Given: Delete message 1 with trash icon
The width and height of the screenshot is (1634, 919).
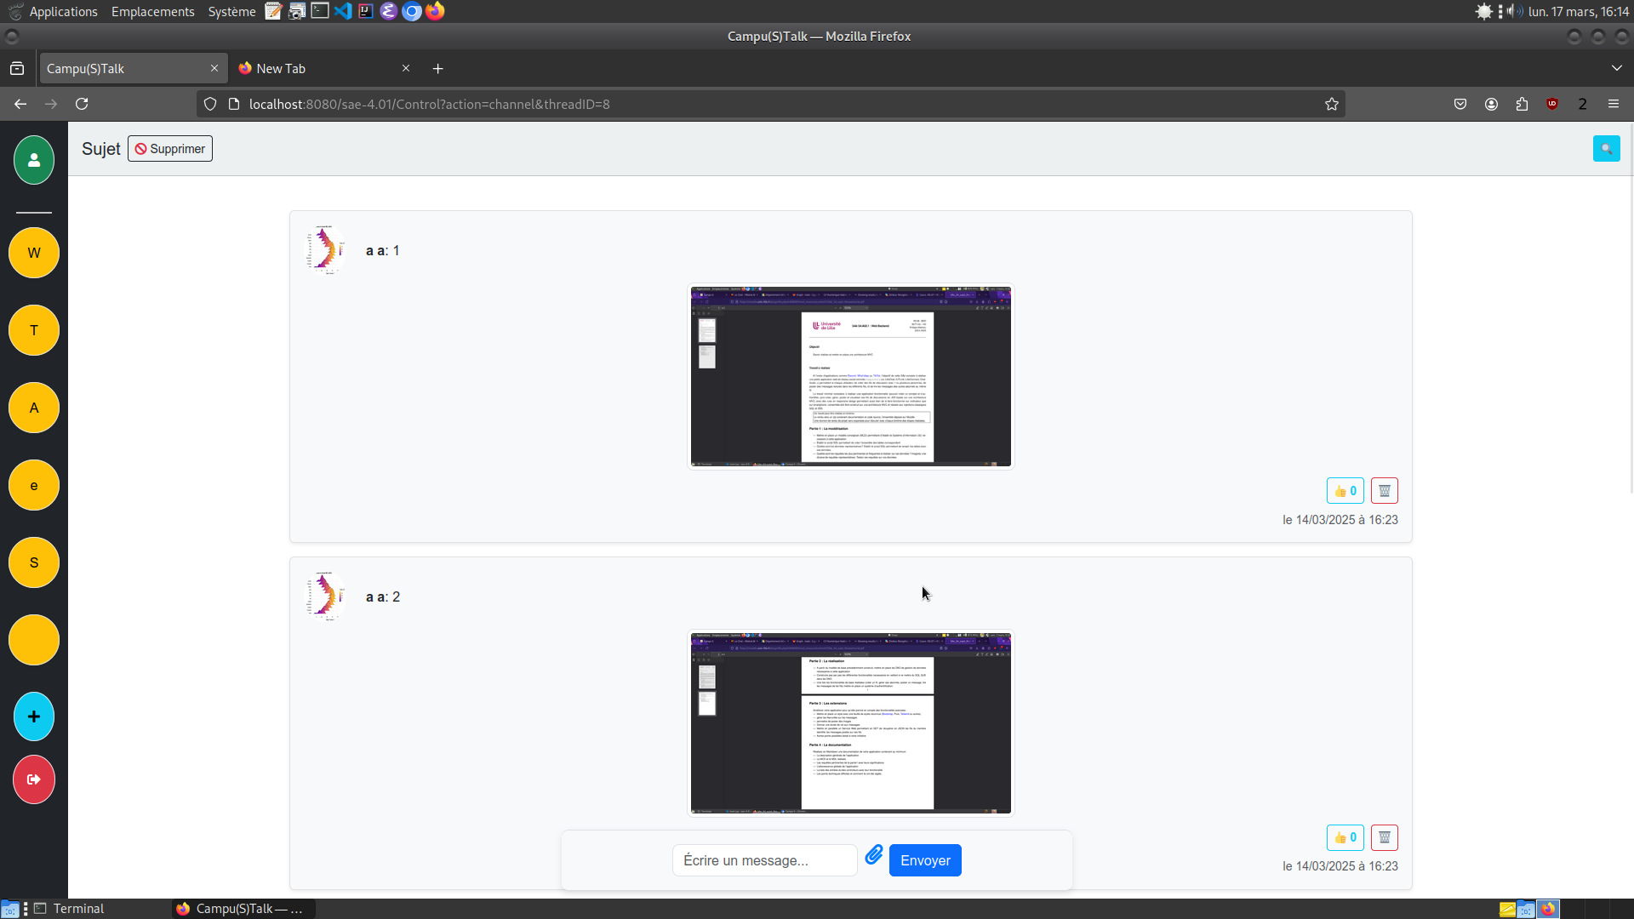Looking at the screenshot, I should coord(1385,491).
